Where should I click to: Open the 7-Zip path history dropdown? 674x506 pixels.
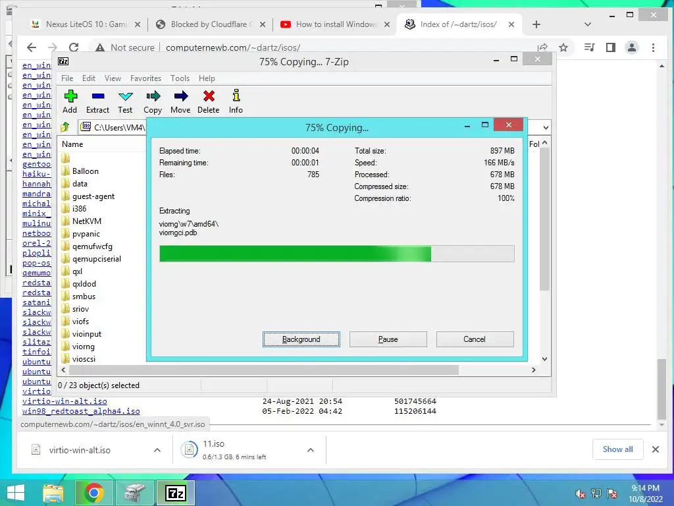pyautogui.click(x=546, y=127)
